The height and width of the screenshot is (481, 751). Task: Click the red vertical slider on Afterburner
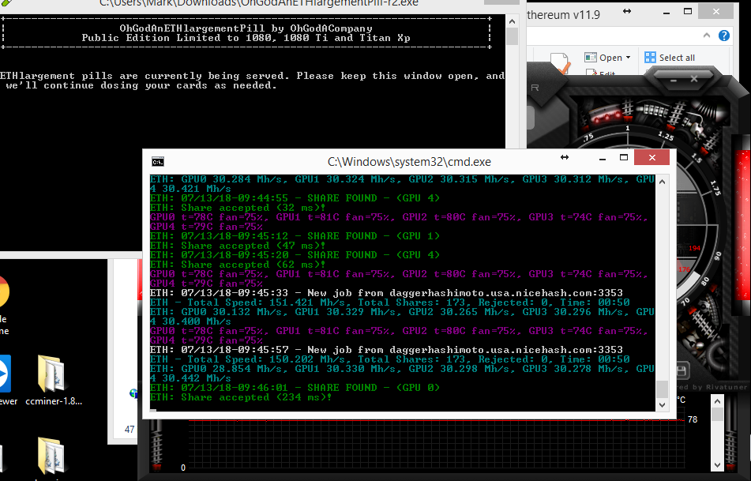click(743, 225)
